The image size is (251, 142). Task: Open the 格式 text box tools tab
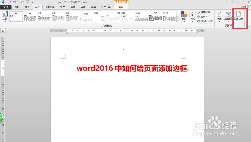pyautogui.click(x=121, y=7)
